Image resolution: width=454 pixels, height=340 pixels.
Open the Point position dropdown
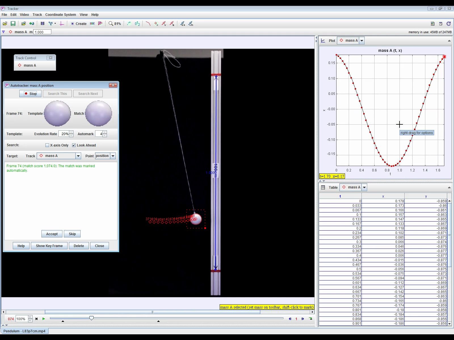113,156
